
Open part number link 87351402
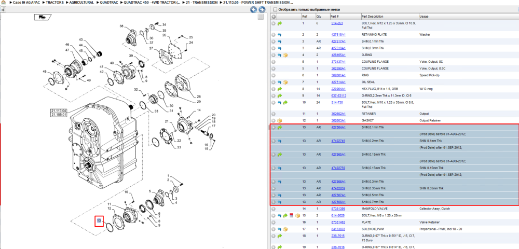[x=338, y=222]
